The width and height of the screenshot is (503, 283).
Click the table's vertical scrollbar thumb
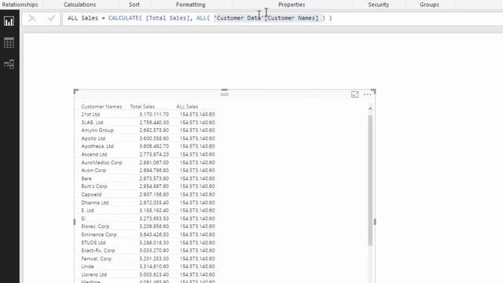click(370, 181)
